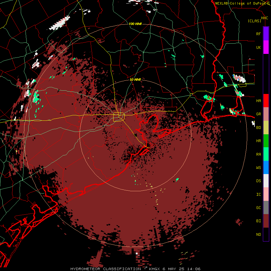Select the GR rose legend swatch
The image size is (271, 271).
tap(266, 114)
